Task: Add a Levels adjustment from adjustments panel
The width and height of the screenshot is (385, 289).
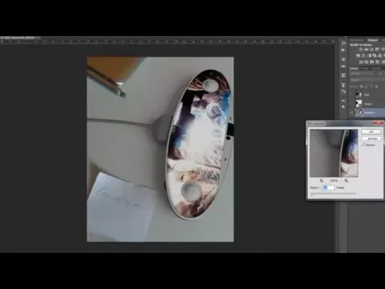Action: point(366,49)
